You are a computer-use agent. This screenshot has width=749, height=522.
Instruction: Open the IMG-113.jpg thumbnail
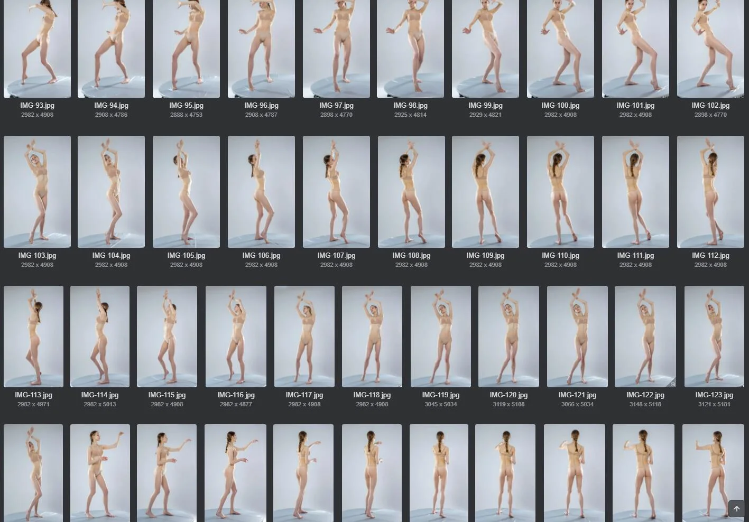(x=33, y=337)
